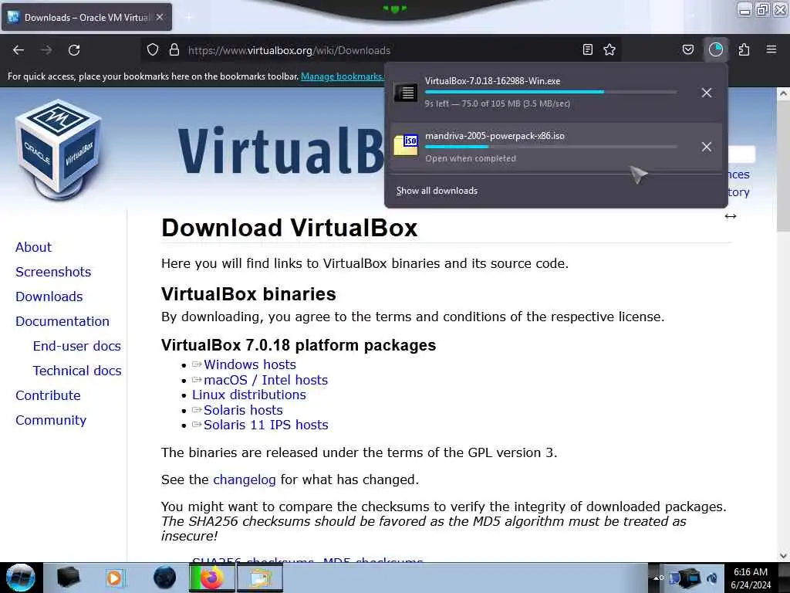Screen dimensions: 790x593
Task: Toggle reader view icon in address bar
Action: pyautogui.click(x=587, y=49)
